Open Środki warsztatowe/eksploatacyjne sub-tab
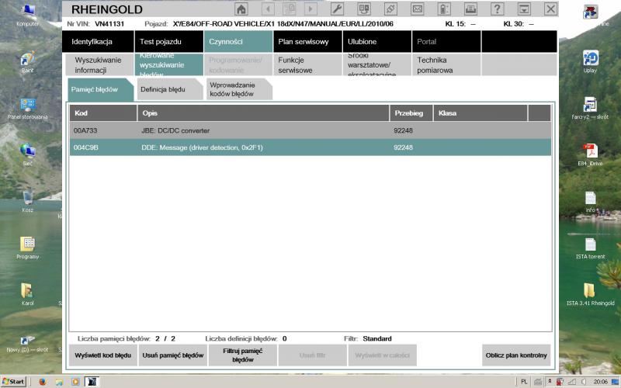This screenshot has height=388, width=621. pos(377,65)
